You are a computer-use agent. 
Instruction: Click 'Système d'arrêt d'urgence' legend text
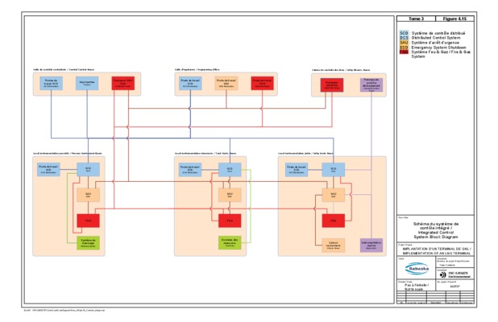435,43
